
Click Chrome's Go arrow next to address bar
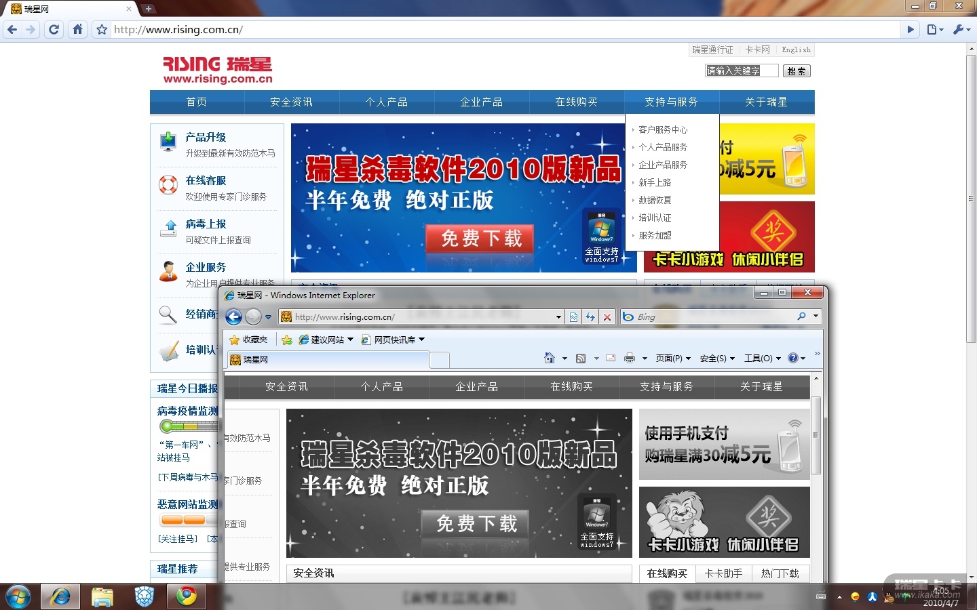pyautogui.click(x=911, y=29)
